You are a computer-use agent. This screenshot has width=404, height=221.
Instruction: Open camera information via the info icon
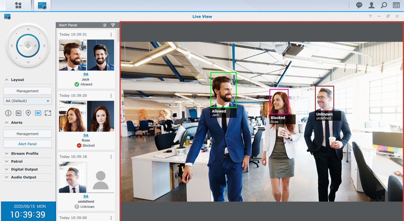click(x=8, y=113)
